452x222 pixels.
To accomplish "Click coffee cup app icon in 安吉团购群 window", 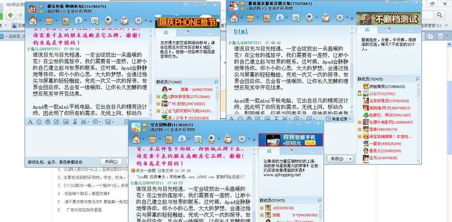I will coord(228,139).
